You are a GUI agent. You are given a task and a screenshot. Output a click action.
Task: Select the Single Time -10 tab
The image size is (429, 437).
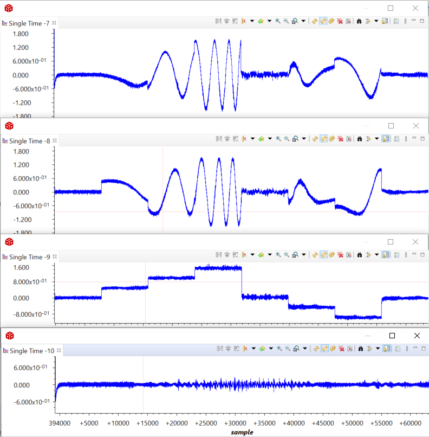tap(31, 351)
